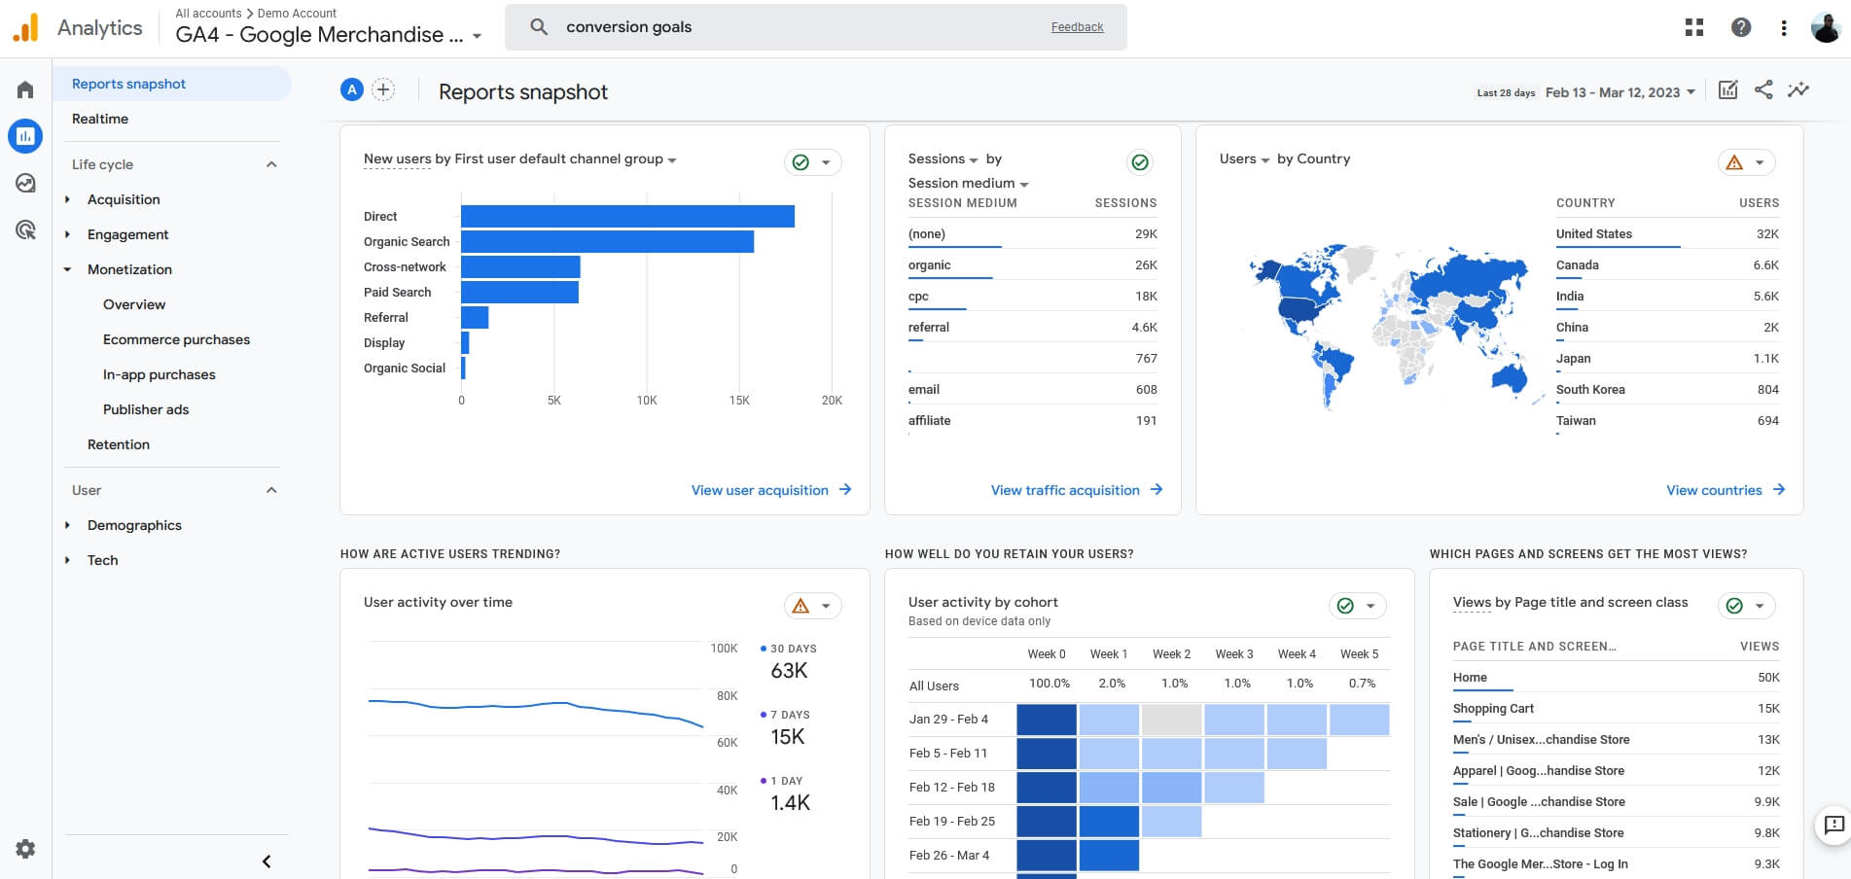
Task: Open the feedback chat icon
Action: [1833, 826]
